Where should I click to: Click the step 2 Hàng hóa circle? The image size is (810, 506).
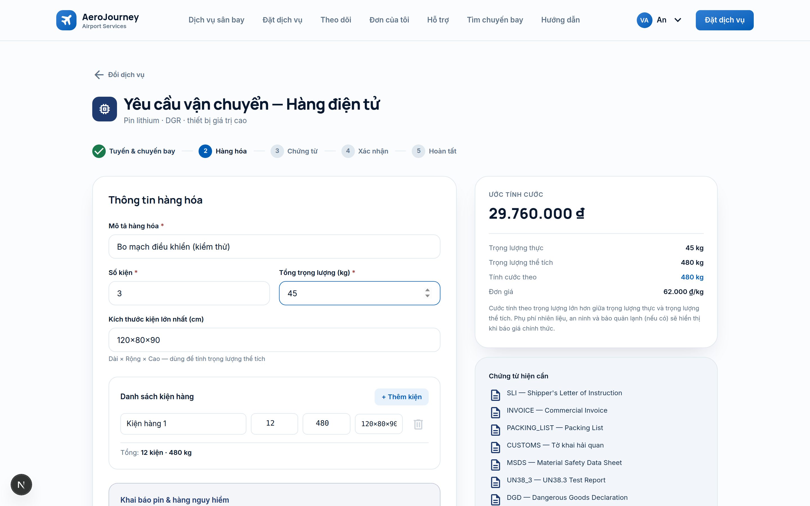[x=205, y=151]
